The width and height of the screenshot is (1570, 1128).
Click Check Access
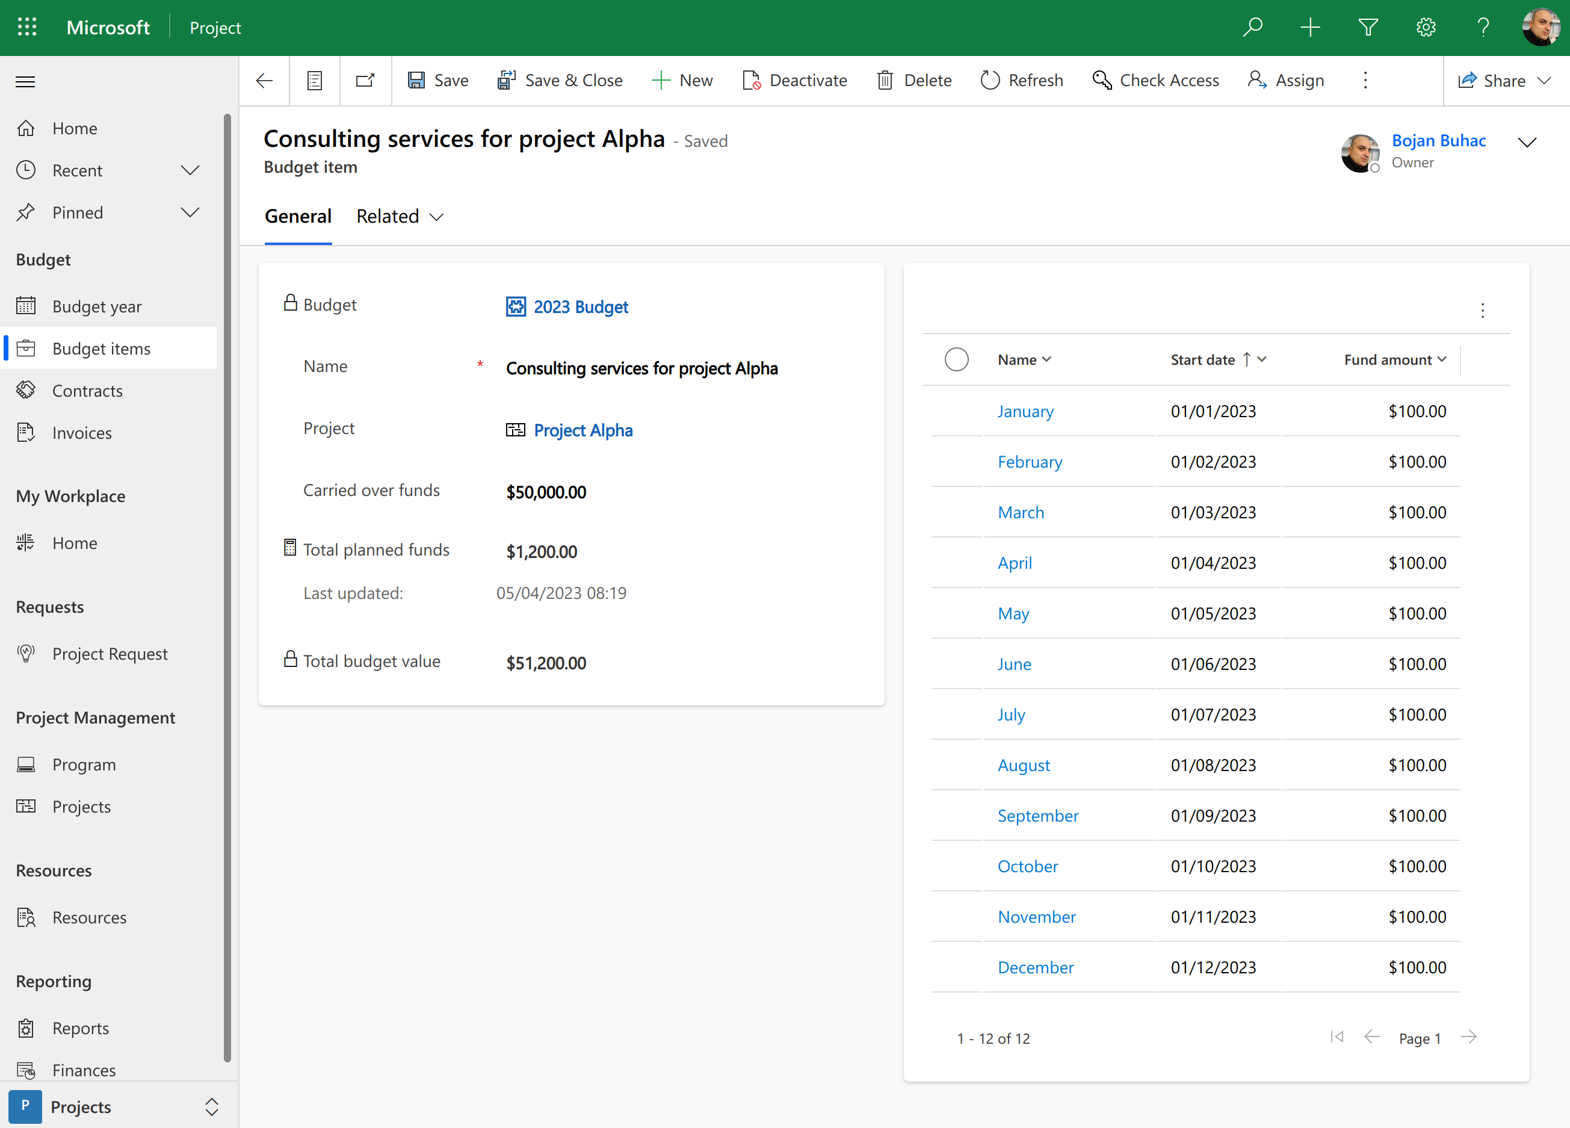click(x=1155, y=80)
